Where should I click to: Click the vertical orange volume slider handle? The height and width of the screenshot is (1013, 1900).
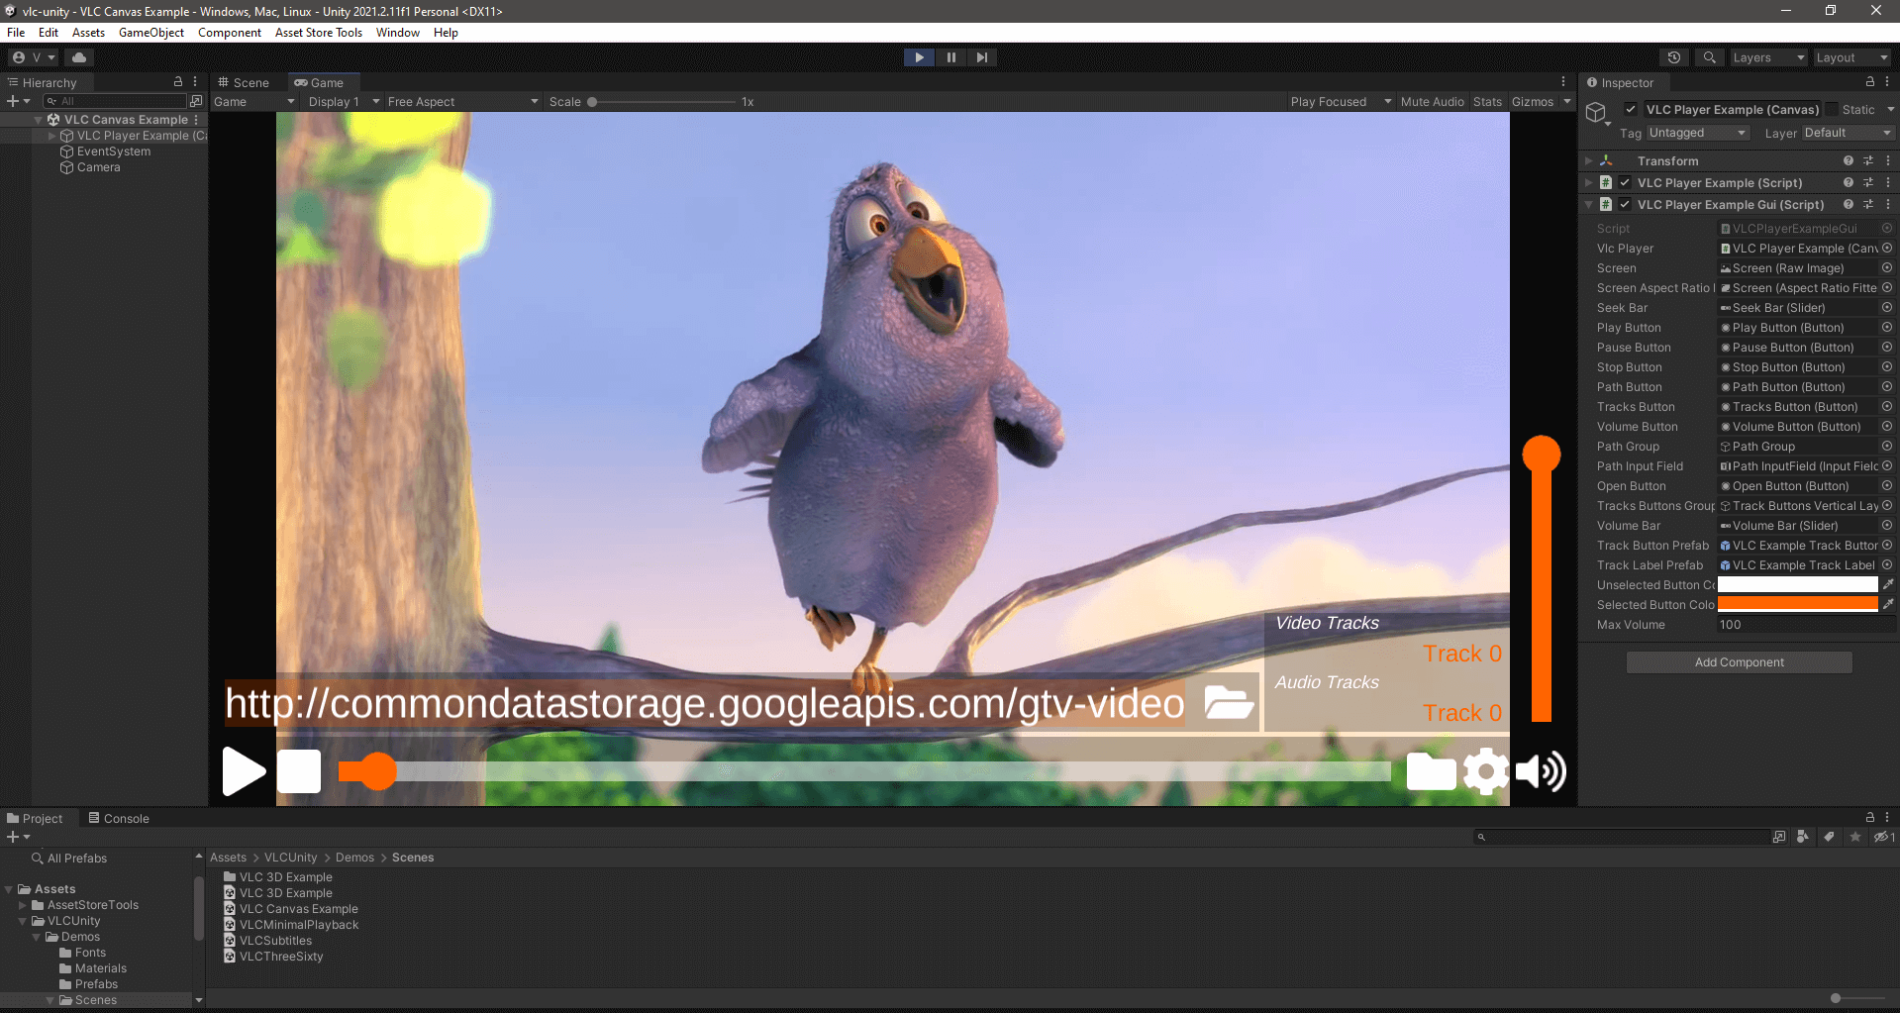(1542, 455)
